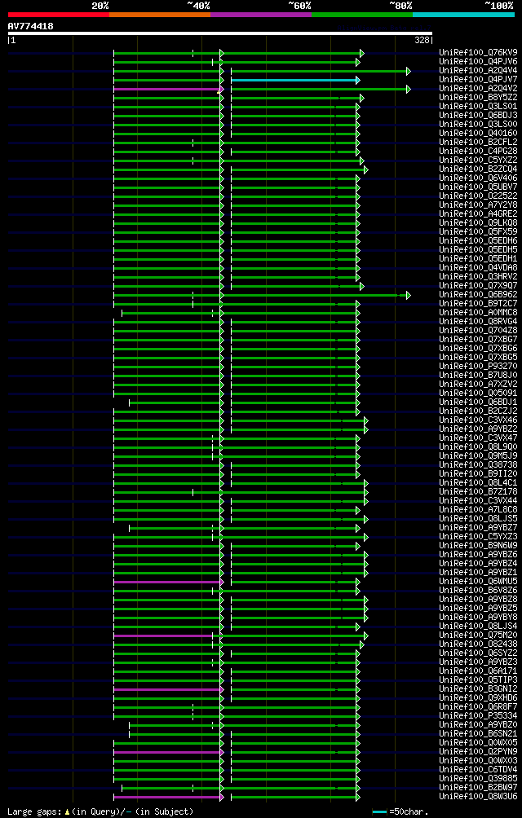Click the UniRef100_Q7X9Q7 label

pos(478,286)
